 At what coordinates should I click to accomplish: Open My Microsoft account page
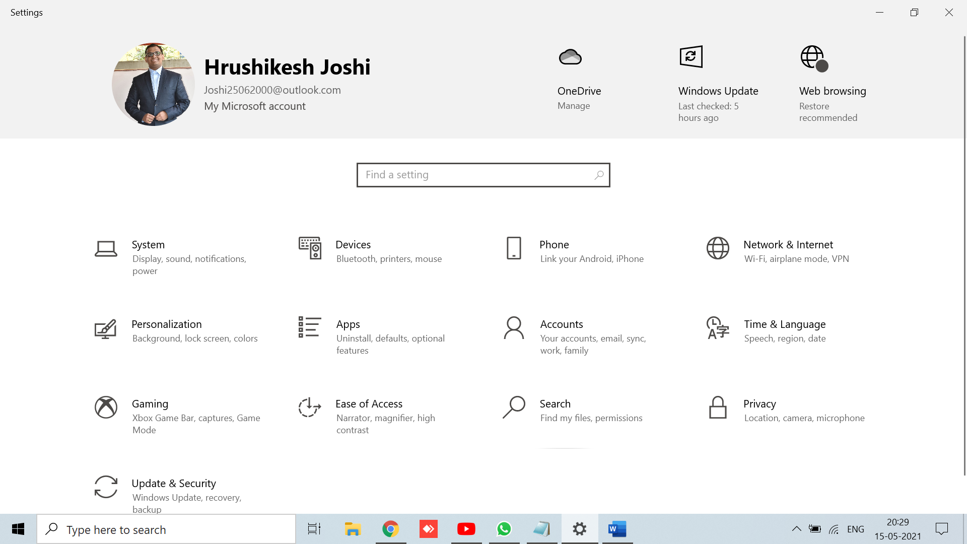tap(254, 106)
